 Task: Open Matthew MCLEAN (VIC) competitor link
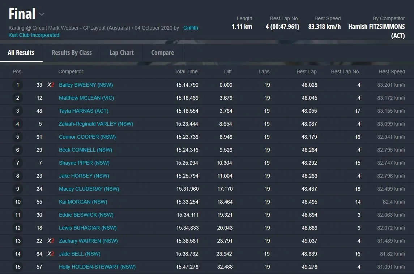86,98
